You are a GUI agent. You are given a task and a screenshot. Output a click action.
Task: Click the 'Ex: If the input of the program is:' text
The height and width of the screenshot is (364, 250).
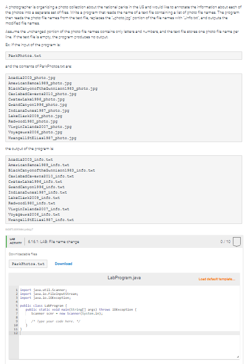tap(33, 45)
